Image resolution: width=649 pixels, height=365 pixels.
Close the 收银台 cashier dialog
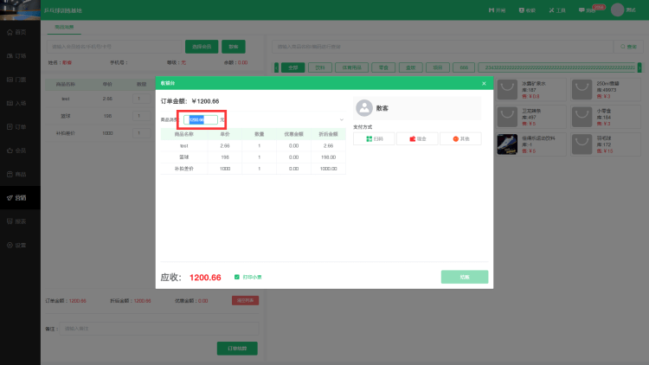[484, 83]
